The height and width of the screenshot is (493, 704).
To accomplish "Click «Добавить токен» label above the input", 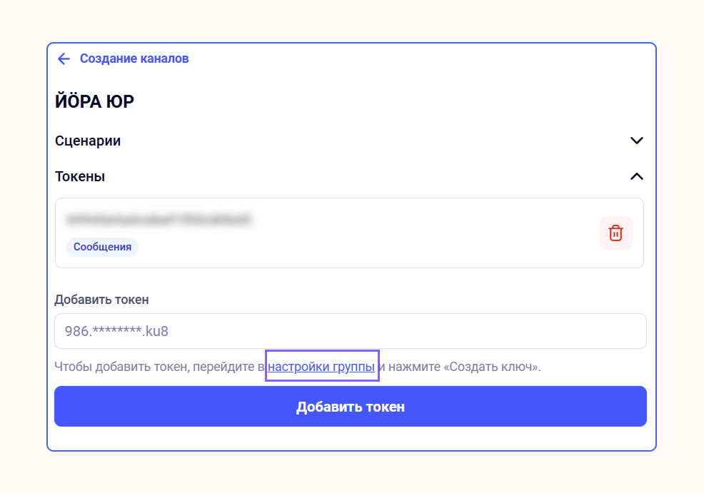I will pyautogui.click(x=101, y=300).
